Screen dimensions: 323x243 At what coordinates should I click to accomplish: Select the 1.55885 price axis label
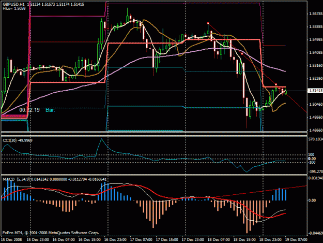point(316,27)
